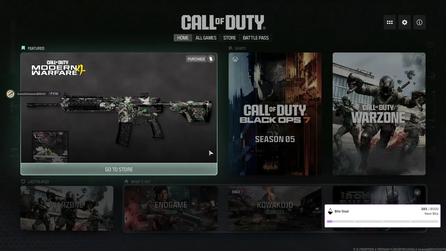Click the price tag icon beside Purchase

tap(210, 59)
